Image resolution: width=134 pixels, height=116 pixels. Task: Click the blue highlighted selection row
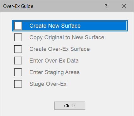[70, 26]
